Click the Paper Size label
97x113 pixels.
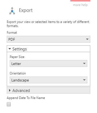point(17,57)
